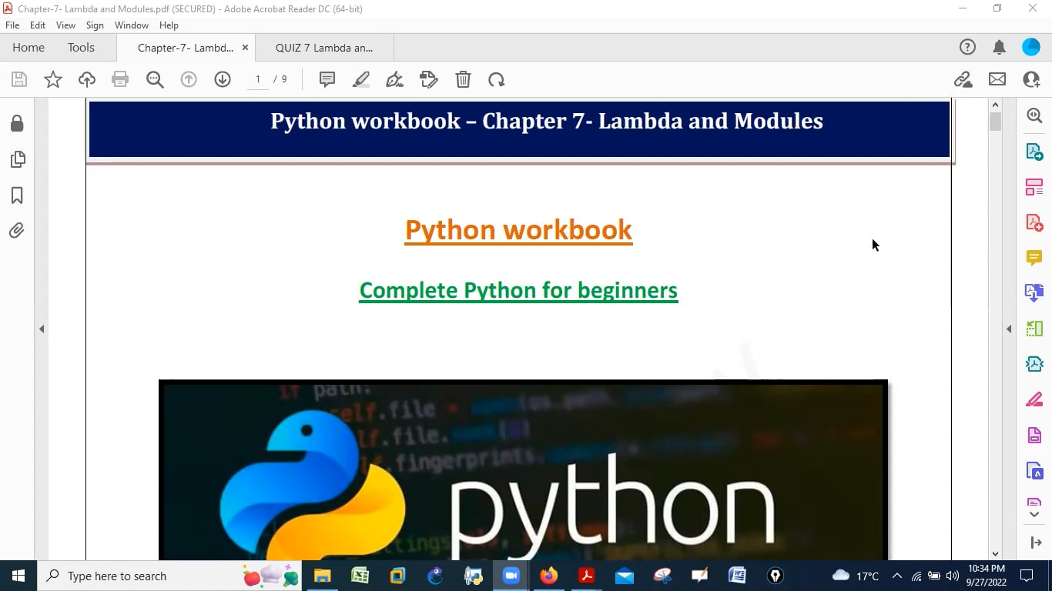1052x591 pixels.
Task: Open the View menu
Action: click(x=65, y=25)
